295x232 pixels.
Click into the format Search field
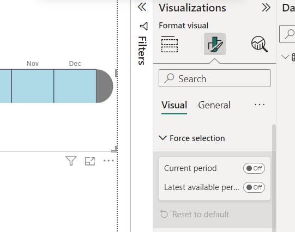click(x=214, y=78)
